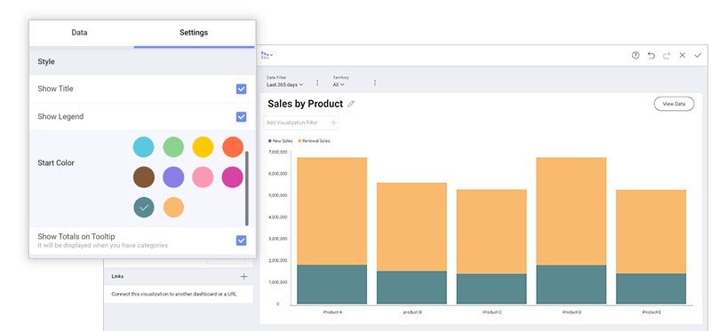Pick the light pink start color
This screenshot has height=331, width=711.
(x=203, y=177)
